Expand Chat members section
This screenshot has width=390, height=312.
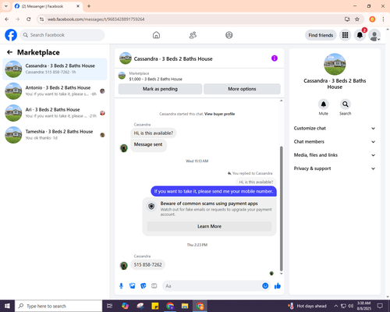(335, 142)
